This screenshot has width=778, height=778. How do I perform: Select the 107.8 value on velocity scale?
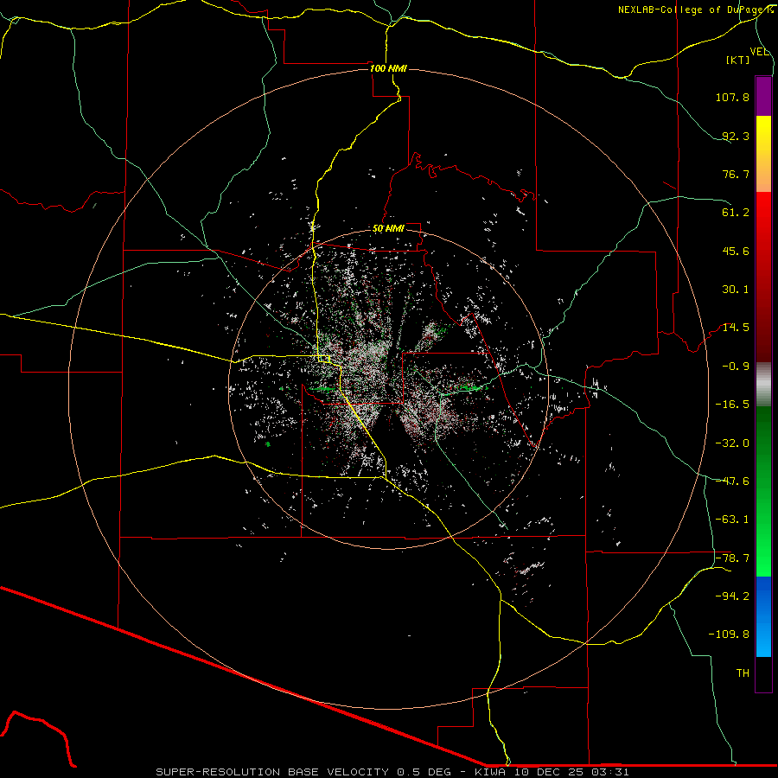pos(732,97)
